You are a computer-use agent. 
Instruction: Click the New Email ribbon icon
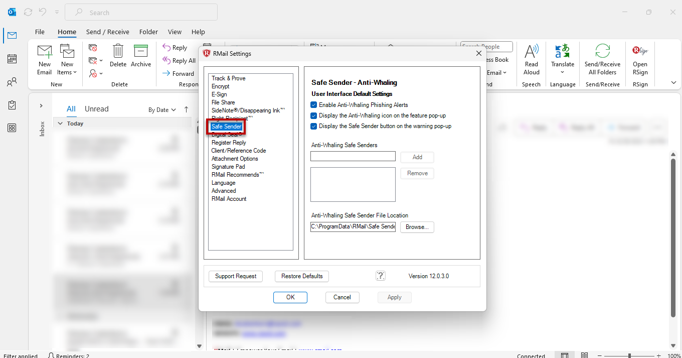tap(45, 52)
